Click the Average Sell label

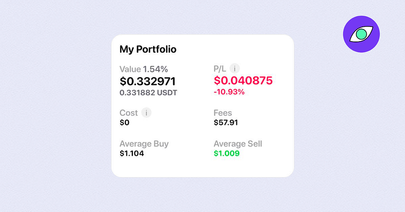pyautogui.click(x=238, y=144)
